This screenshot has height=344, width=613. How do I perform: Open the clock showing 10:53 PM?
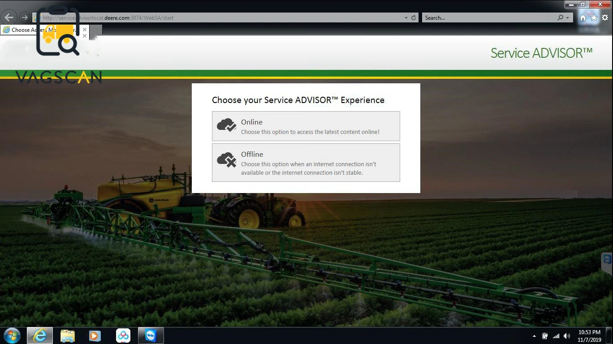(589, 336)
